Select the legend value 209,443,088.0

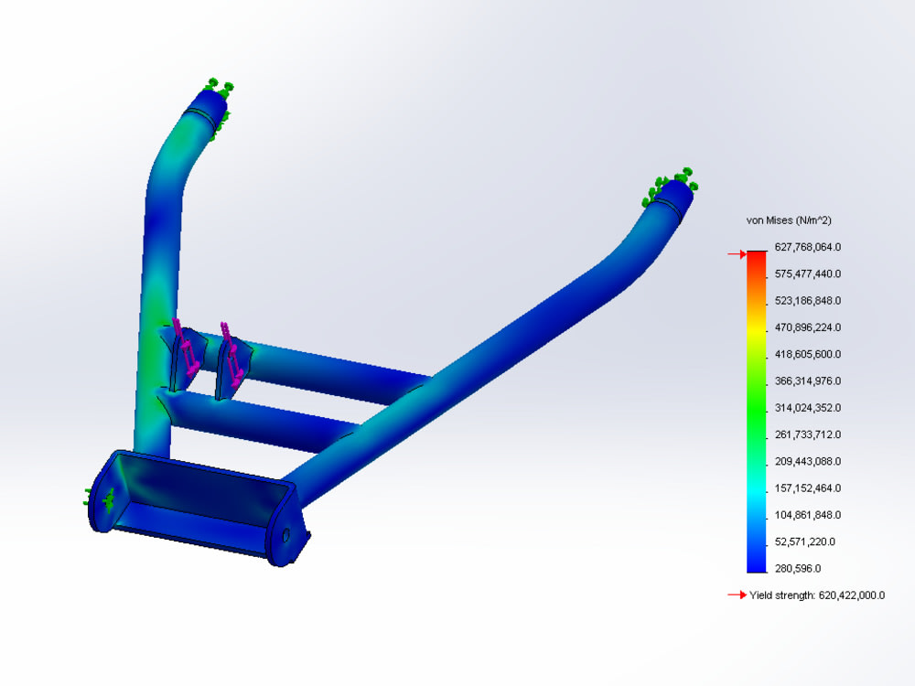tap(808, 462)
